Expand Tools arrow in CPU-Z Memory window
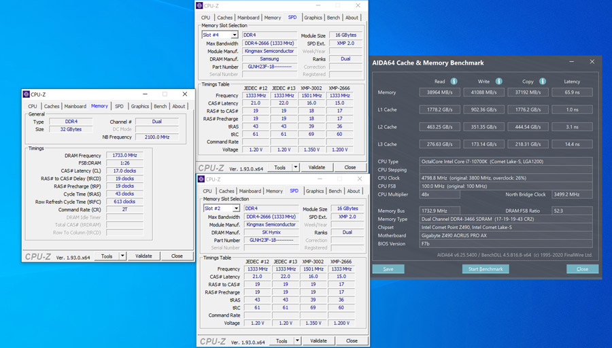 point(122,256)
